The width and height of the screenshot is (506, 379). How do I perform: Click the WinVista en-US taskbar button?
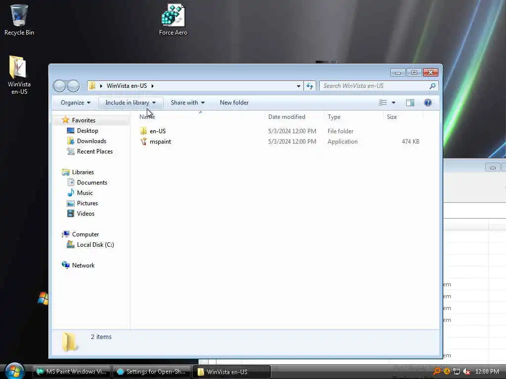click(x=231, y=372)
